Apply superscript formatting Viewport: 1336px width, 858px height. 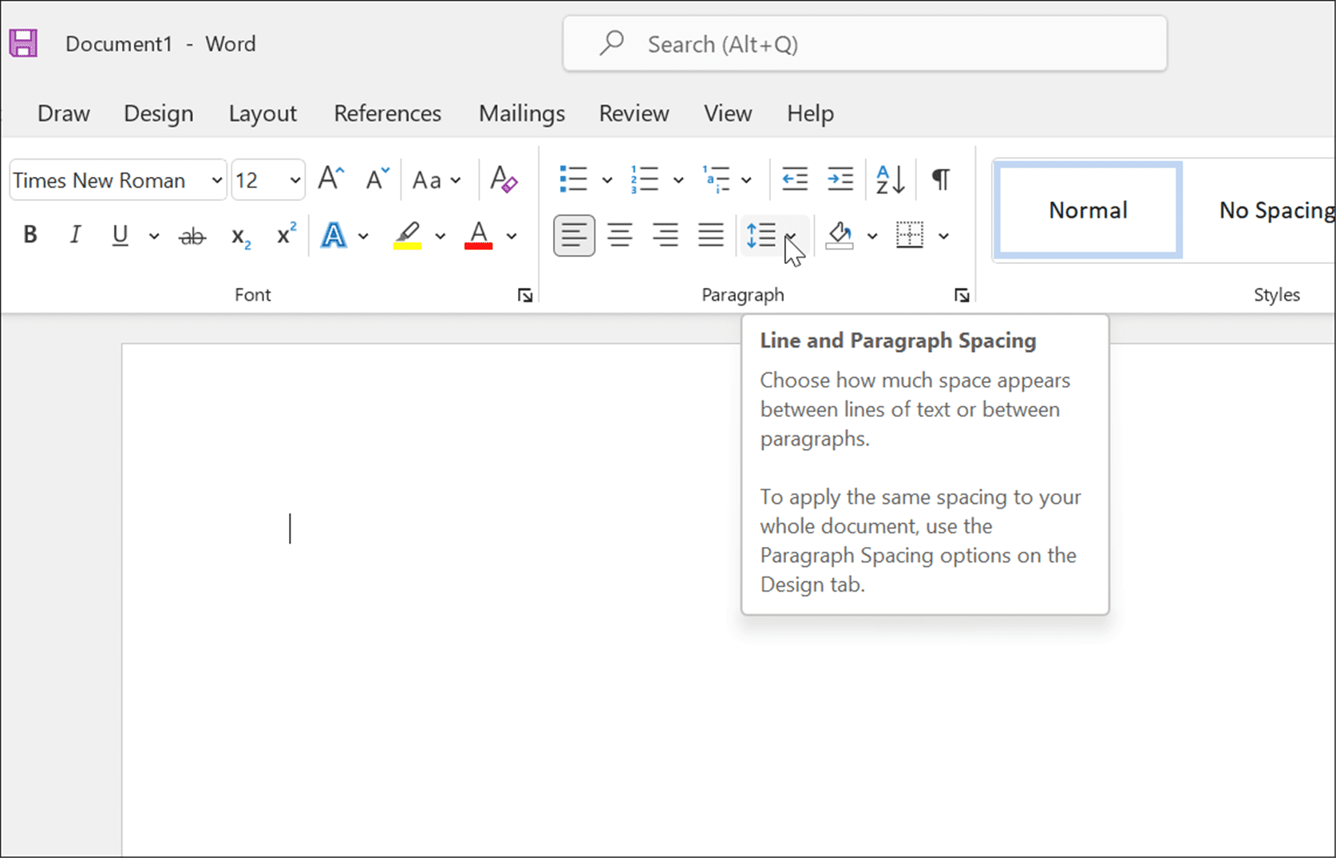point(285,234)
